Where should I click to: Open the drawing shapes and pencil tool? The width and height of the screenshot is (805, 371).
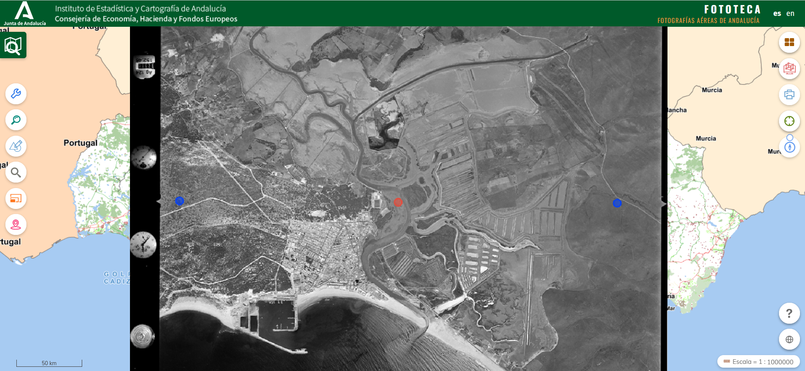pyautogui.click(x=16, y=146)
